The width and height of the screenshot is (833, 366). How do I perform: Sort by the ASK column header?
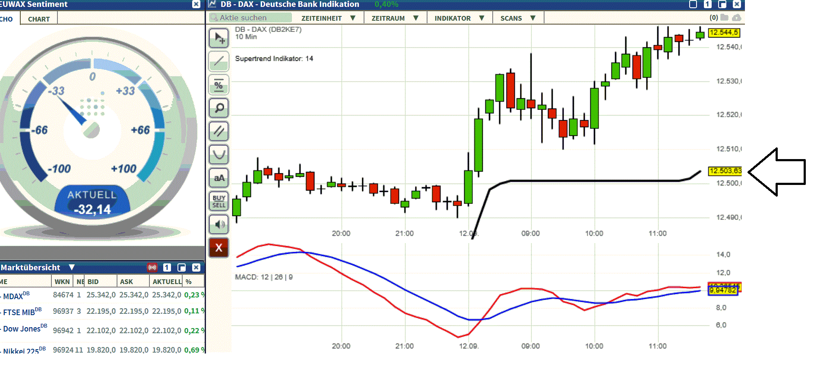[x=133, y=282]
